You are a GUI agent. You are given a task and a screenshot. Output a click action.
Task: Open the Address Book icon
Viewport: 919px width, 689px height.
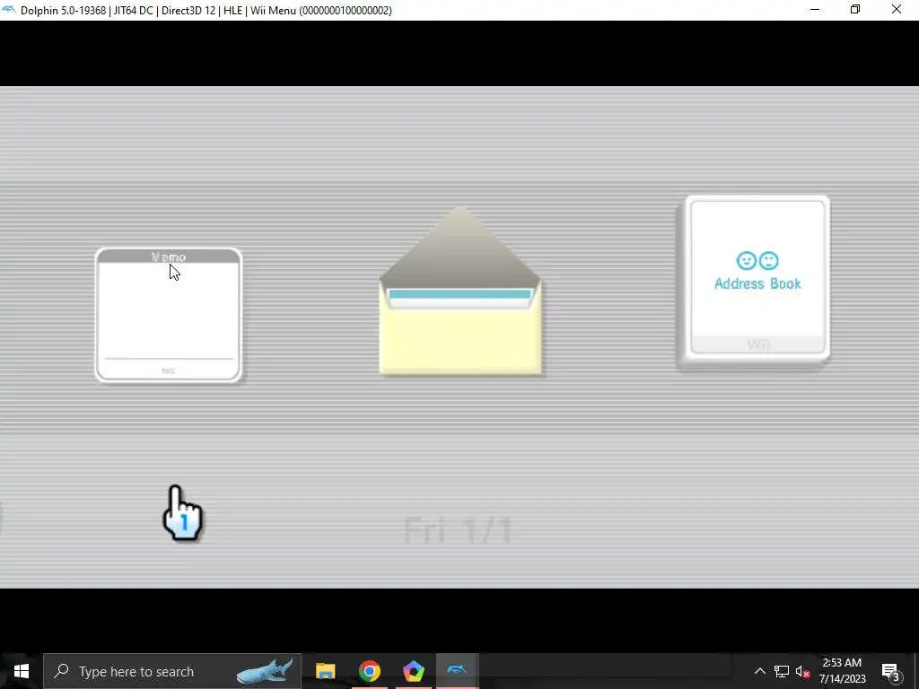(753, 283)
